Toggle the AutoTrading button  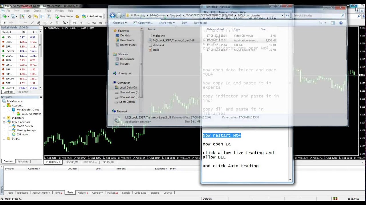pos(92,17)
